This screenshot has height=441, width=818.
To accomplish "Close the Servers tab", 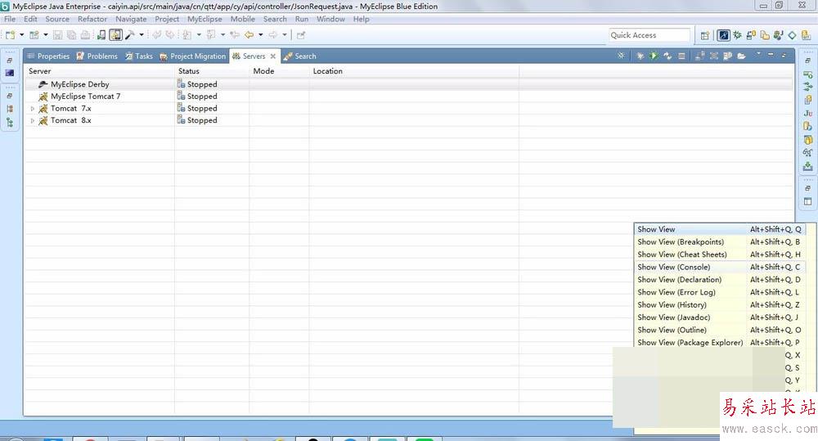I will click(x=273, y=56).
